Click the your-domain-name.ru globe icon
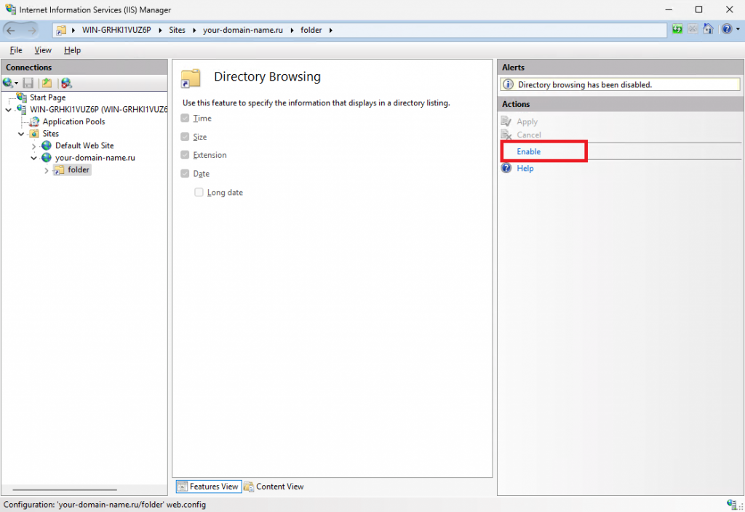The image size is (745, 512). [x=47, y=158]
